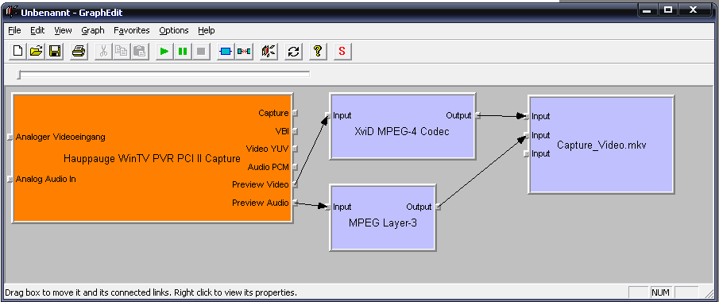Click the XviD codec Output pin

tap(477, 116)
